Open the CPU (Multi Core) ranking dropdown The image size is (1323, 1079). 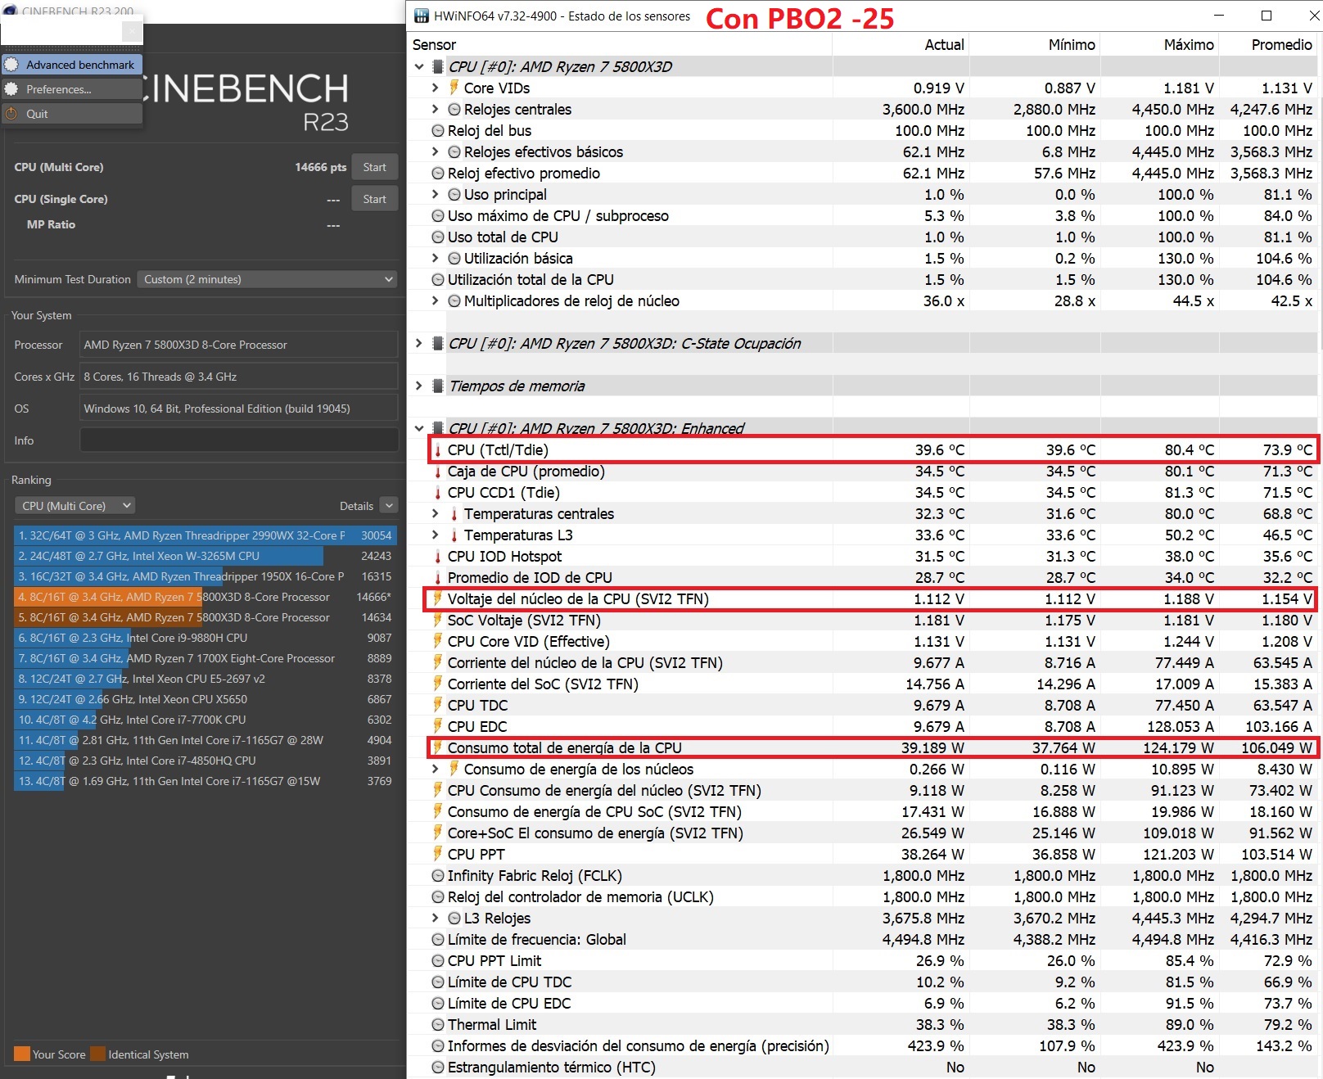(75, 506)
